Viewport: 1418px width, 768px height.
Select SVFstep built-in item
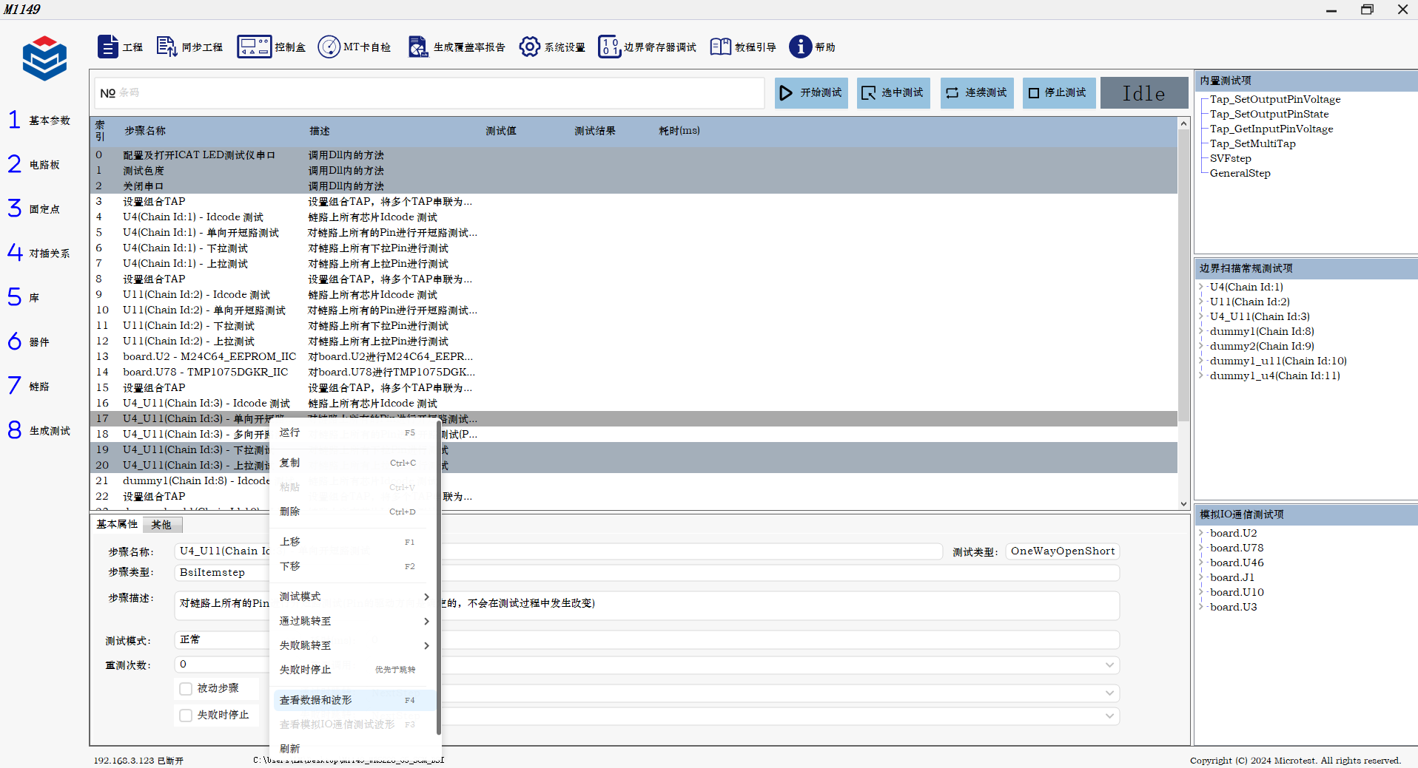click(1230, 158)
